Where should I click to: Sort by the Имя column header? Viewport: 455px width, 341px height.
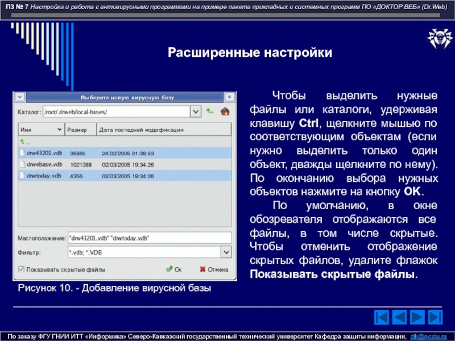pos(42,130)
